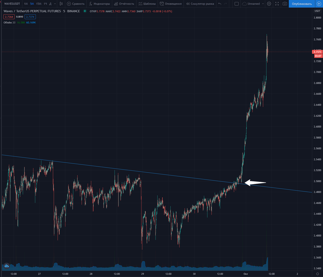The width and height of the screenshot is (323, 277).
Task: Click the Unnamed chart layout cloud name
Action: pos(251,4)
